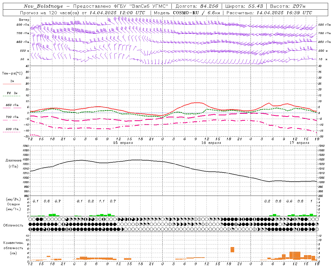
Task: Click the tall orange convective bar on 16 April evening
Action: [232, 249]
